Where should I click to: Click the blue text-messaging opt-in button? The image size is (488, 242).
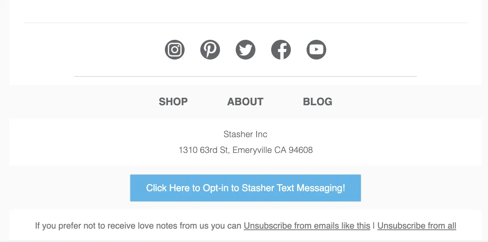click(245, 188)
